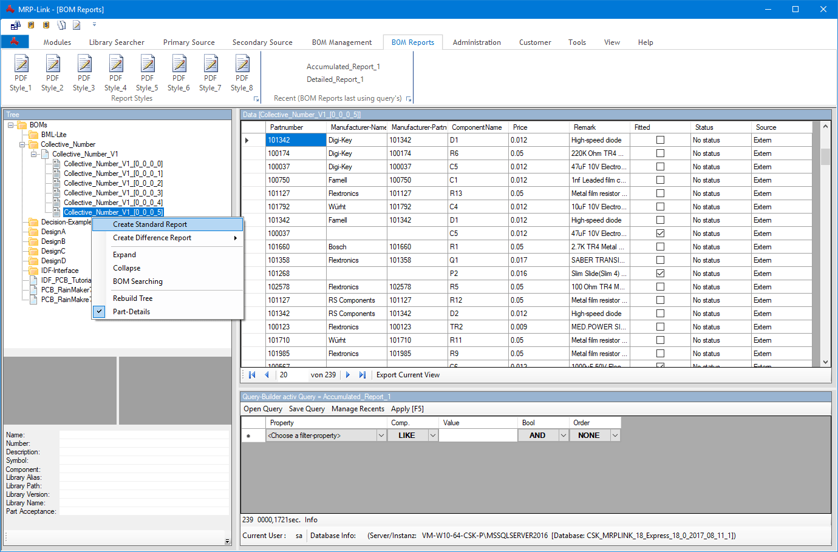Viewport: 838px width, 552px height.
Task: Choose Rebuild Tree in context menu
Action: [x=168, y=298]
